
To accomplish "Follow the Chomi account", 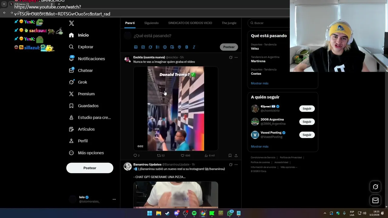I will coord(307,109).
